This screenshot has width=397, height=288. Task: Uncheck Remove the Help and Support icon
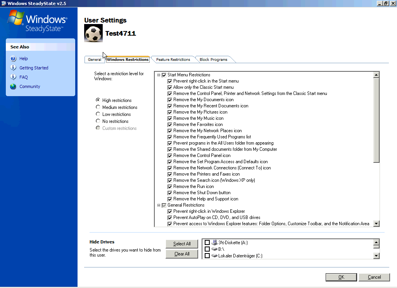click(x=170, y=199)
